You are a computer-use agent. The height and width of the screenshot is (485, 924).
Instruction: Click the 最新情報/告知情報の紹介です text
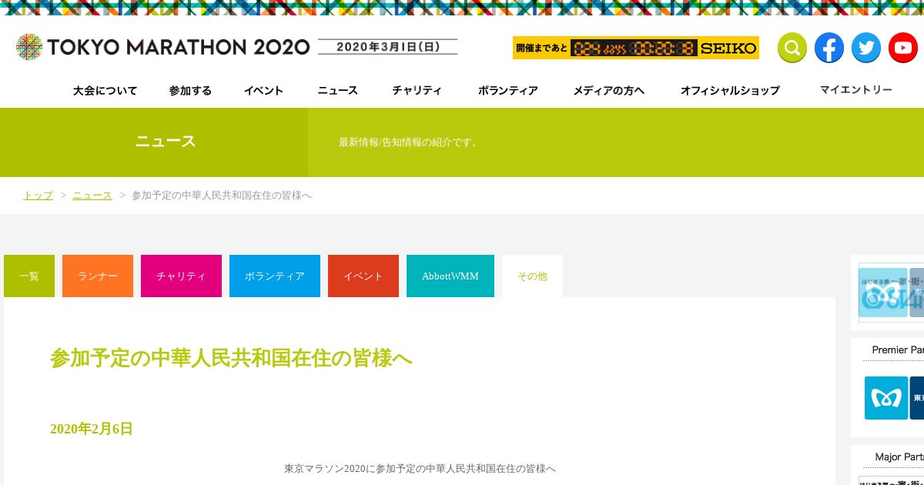coord(410,142)
